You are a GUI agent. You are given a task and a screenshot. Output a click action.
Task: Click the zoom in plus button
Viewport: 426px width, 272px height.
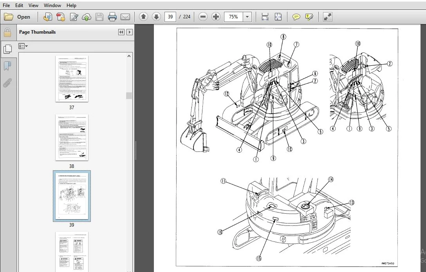[216, 17]
